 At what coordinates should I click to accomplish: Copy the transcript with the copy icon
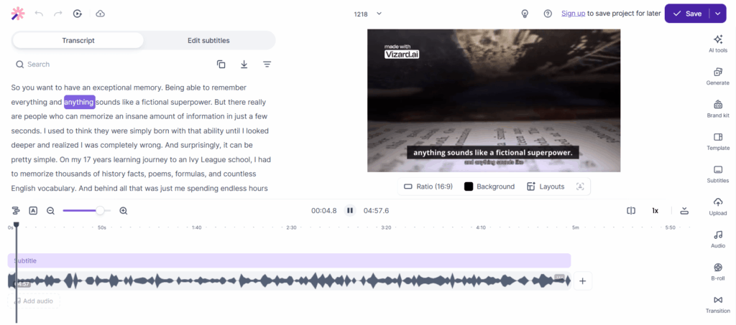[x=221, y=64]
